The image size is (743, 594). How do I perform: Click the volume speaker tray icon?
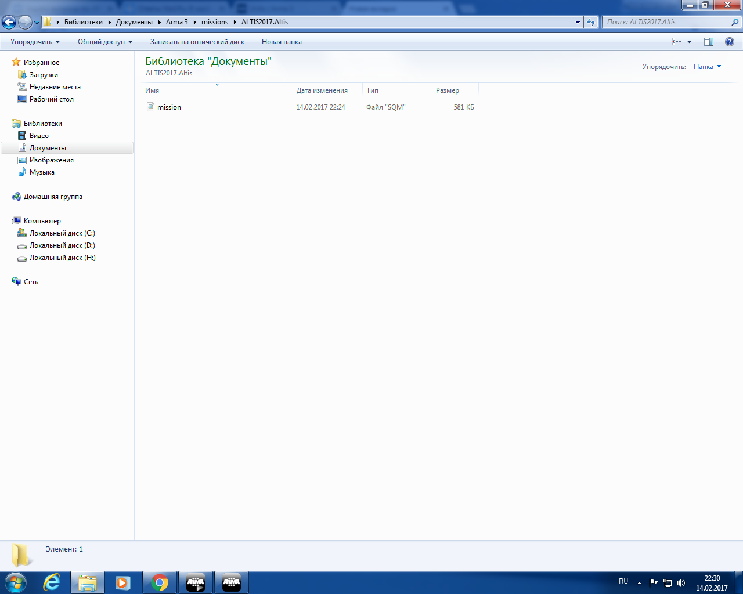point(681,583)
